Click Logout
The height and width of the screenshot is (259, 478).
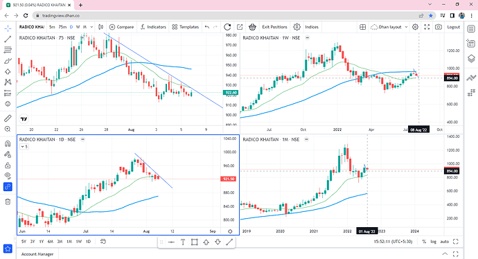[453, 27]
